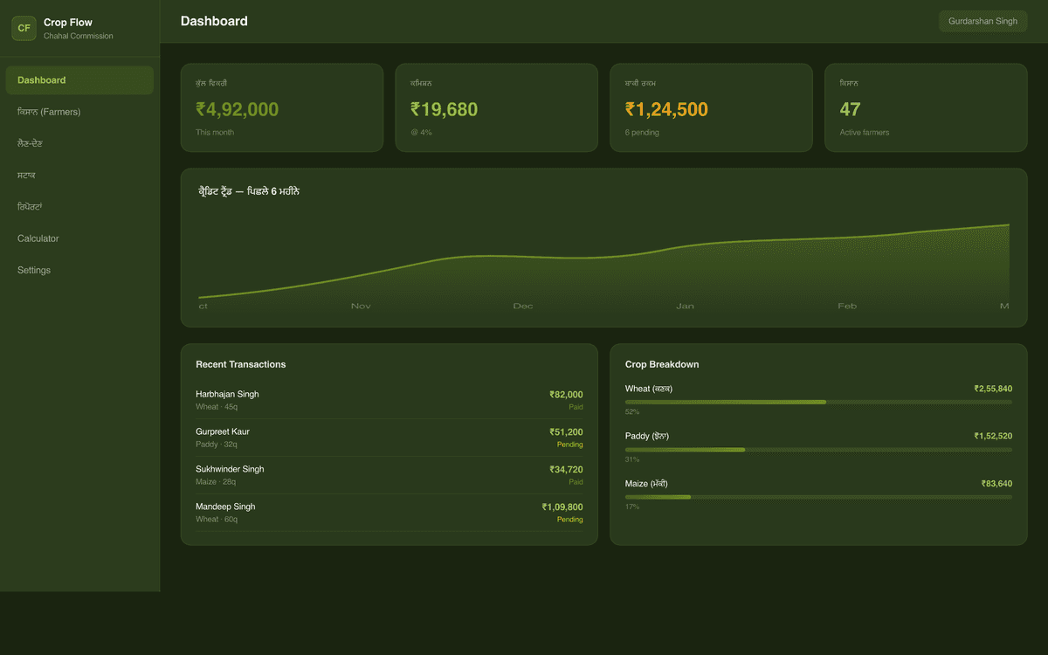Open the ₹4,92,000 total sales card
This screenshot has height=655, width=1048.
(281, 107)
